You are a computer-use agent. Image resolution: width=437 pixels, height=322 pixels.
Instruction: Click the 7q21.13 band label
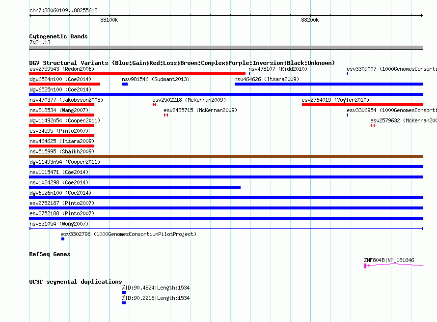click(40, 42)
